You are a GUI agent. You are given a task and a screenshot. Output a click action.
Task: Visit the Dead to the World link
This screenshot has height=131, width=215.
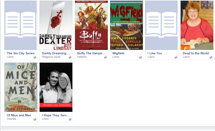(x=196, y=53)
